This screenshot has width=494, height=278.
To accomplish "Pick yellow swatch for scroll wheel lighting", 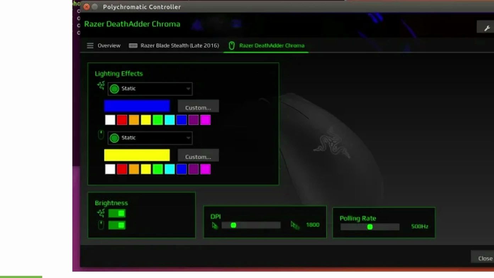I will 146,169.
